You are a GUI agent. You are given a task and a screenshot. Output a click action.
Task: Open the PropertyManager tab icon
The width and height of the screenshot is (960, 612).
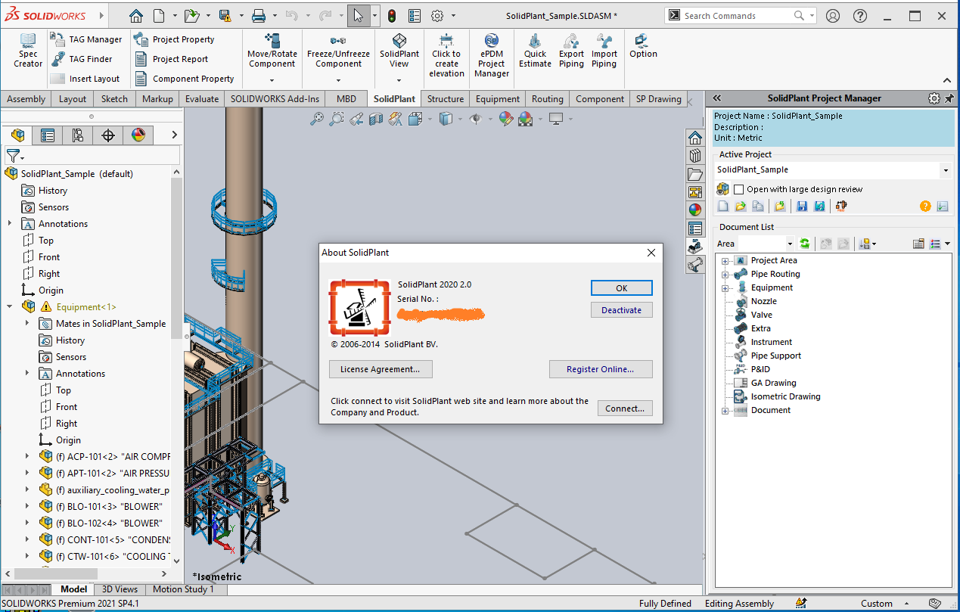(48, 135)
